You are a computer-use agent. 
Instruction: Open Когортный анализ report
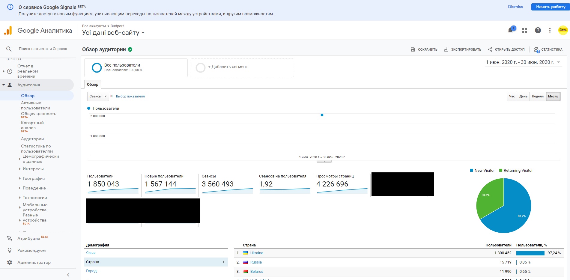(32, 125)
